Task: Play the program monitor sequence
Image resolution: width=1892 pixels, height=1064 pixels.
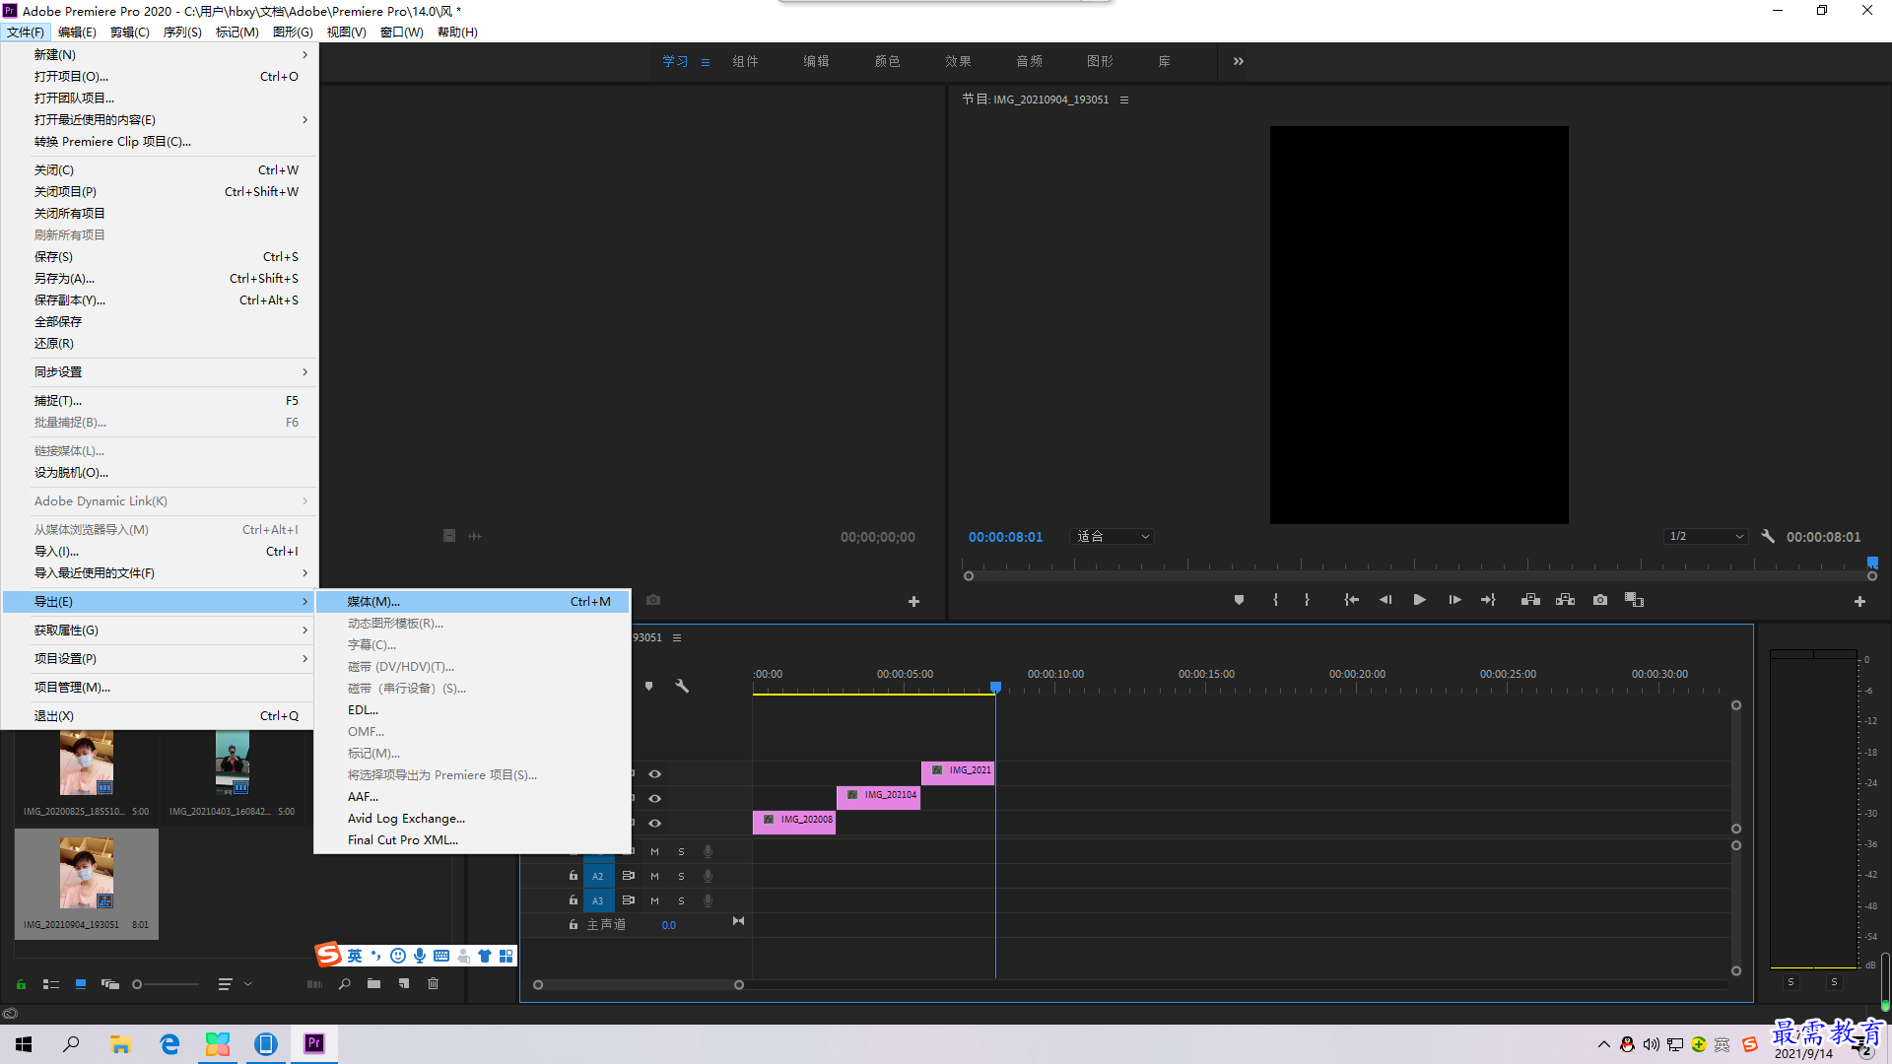Action: point(1420,600)
